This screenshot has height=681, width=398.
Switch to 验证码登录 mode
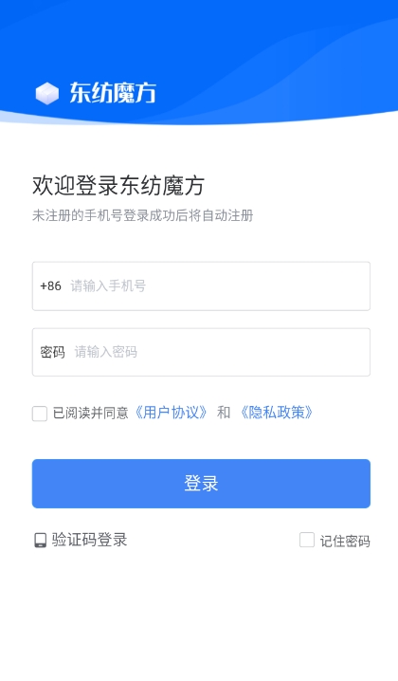click(x=89, y=540)
